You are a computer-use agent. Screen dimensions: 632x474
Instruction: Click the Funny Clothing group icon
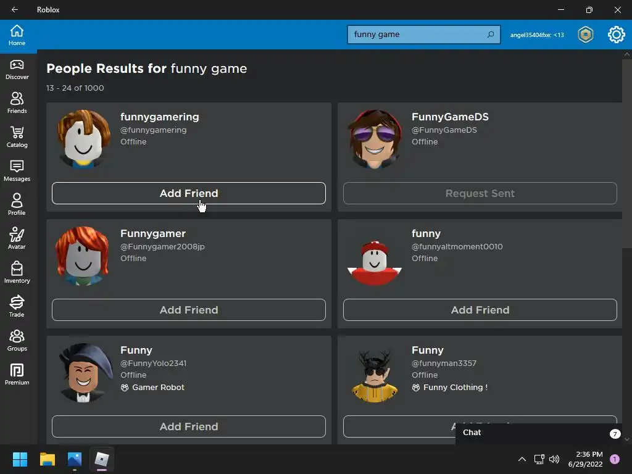[416, 388]
